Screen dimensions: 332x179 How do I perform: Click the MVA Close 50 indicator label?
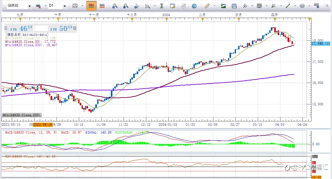point(30,41)
